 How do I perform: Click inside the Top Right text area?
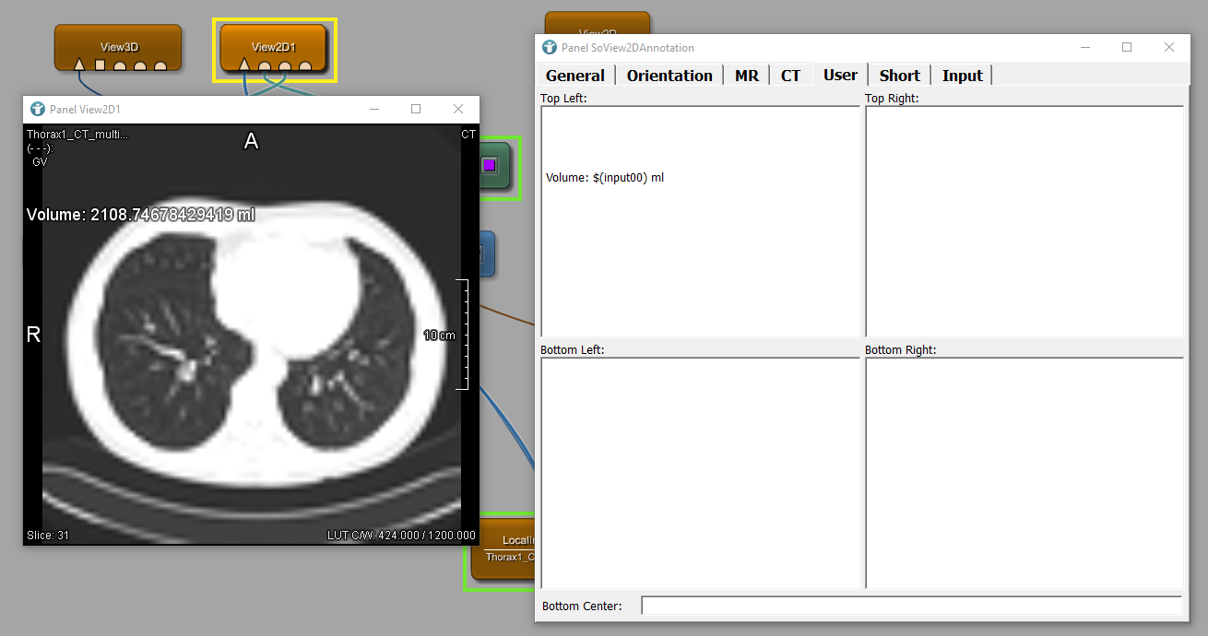click(x=1024, y=221)
